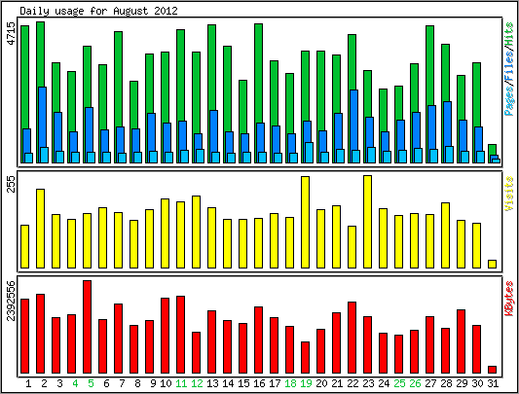The width and height of the screenshot is (519, 394).
Task: Click green day 5 label
Action: pos(91,383)
